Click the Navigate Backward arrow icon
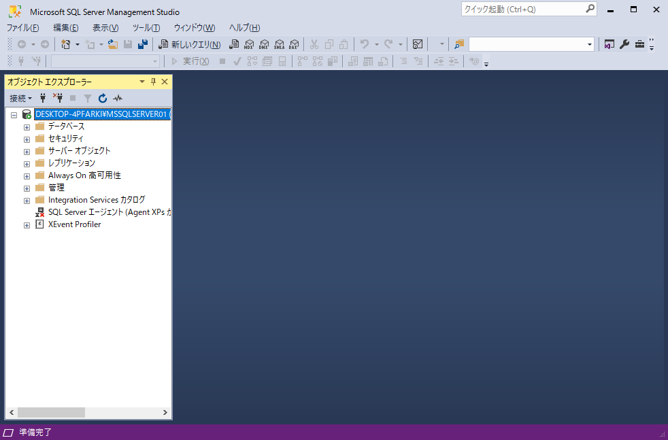 pos(21,44)
